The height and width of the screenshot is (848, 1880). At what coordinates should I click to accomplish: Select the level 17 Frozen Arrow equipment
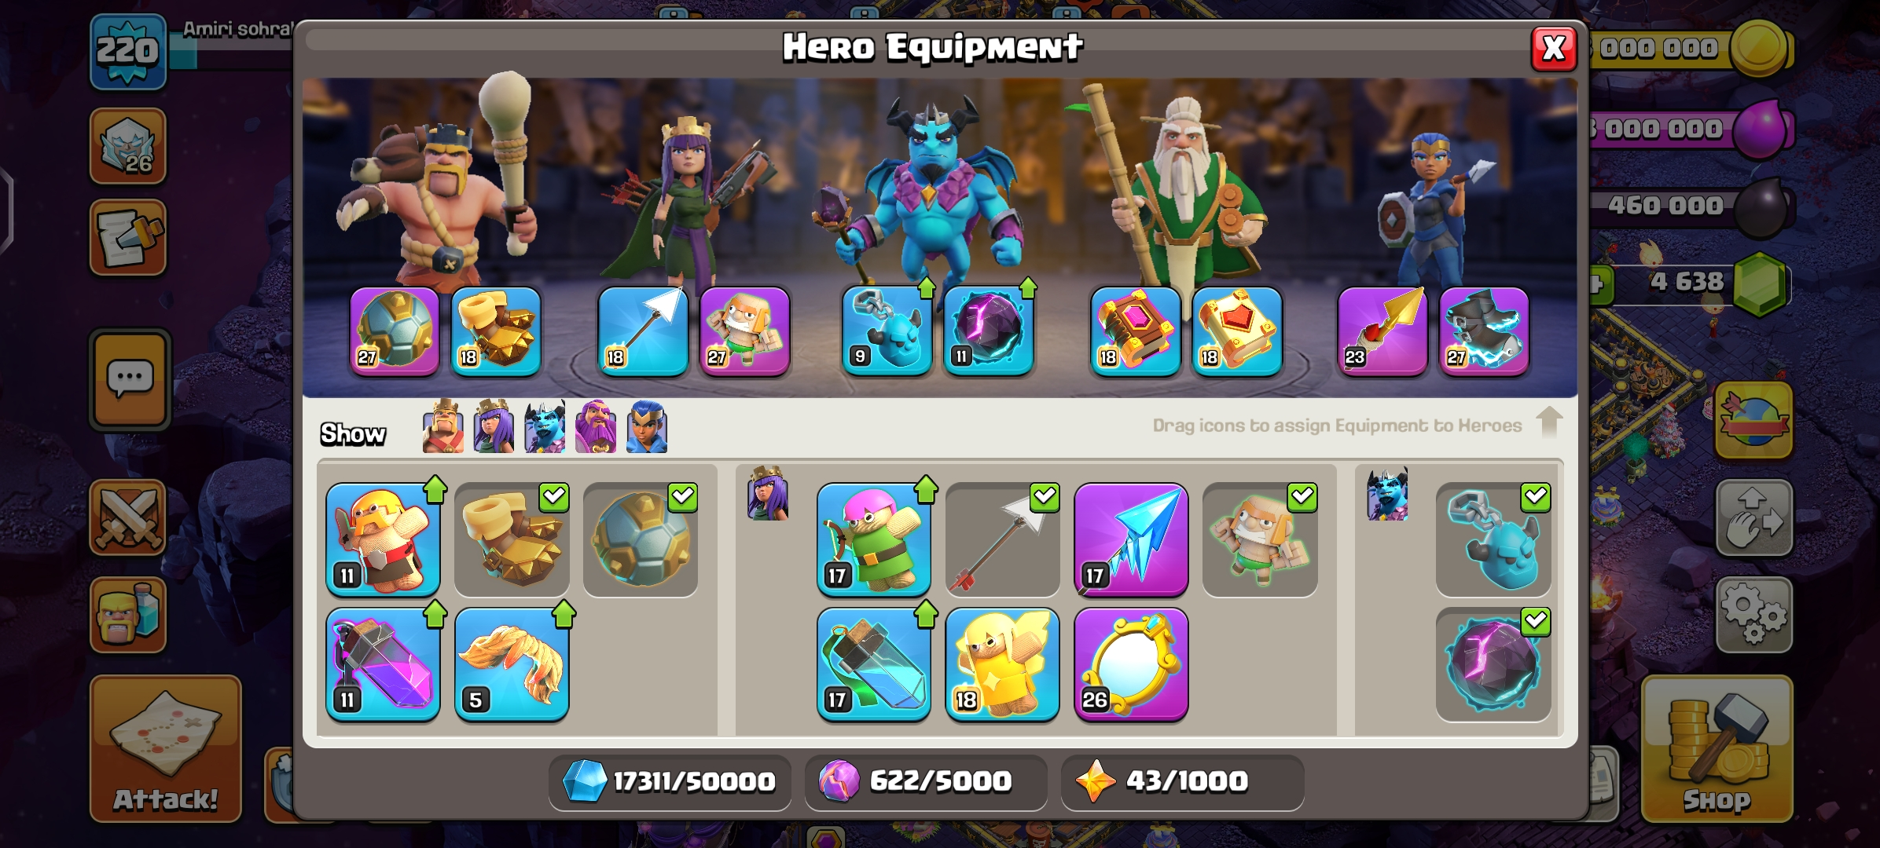click(x=1131, y=539)
